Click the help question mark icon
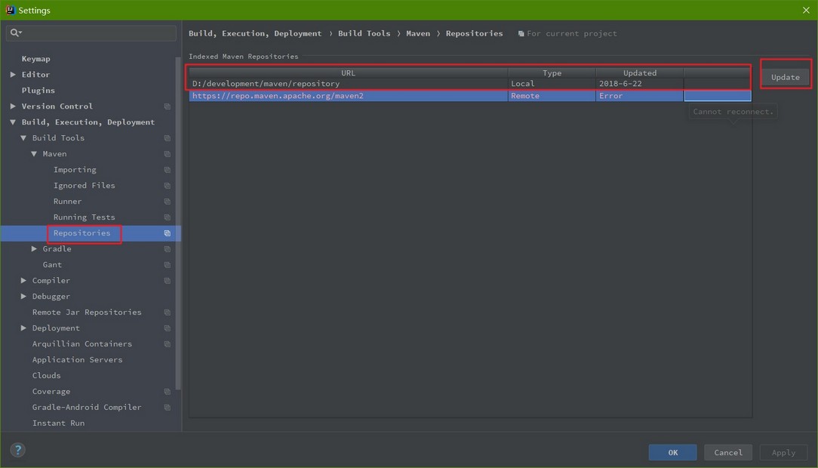Image resolution: width=818 pixels, height=468 pixels. (x=18, y=450)
